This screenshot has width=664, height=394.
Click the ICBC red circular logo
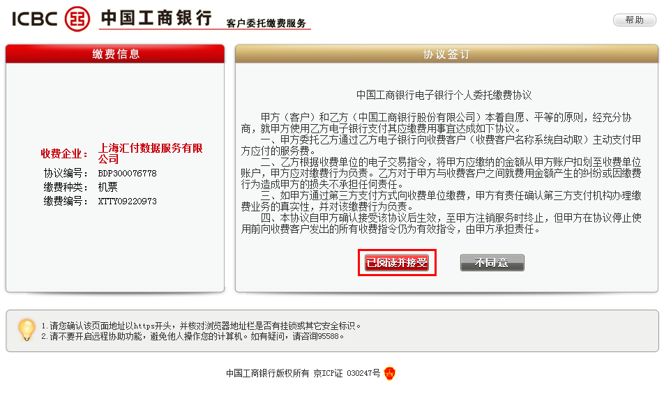click(x=77, y=19)
